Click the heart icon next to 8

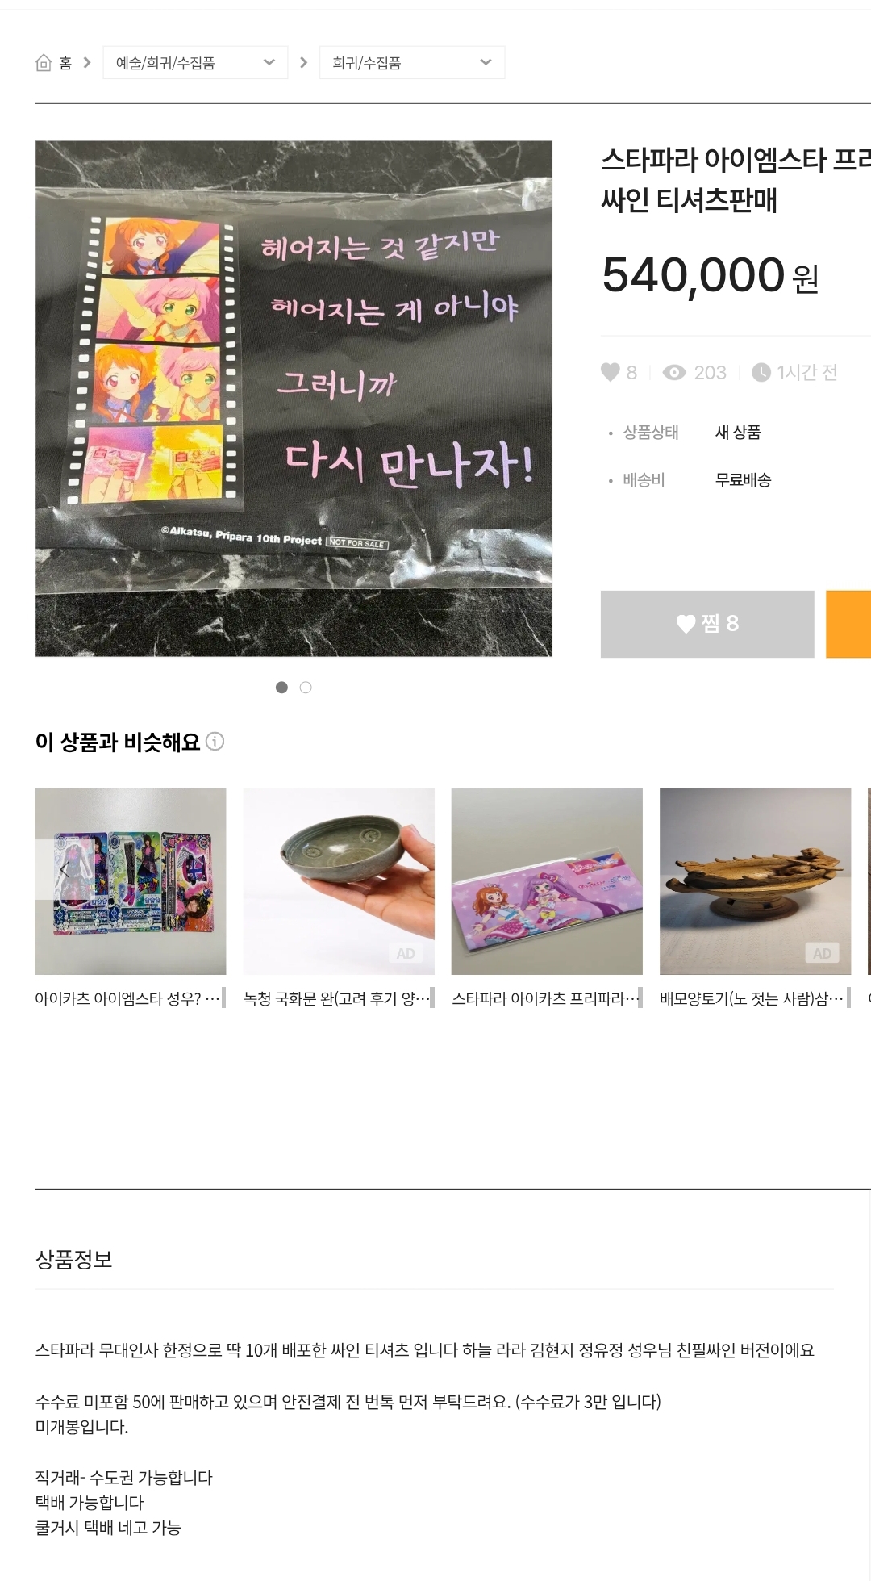[611, 372]
